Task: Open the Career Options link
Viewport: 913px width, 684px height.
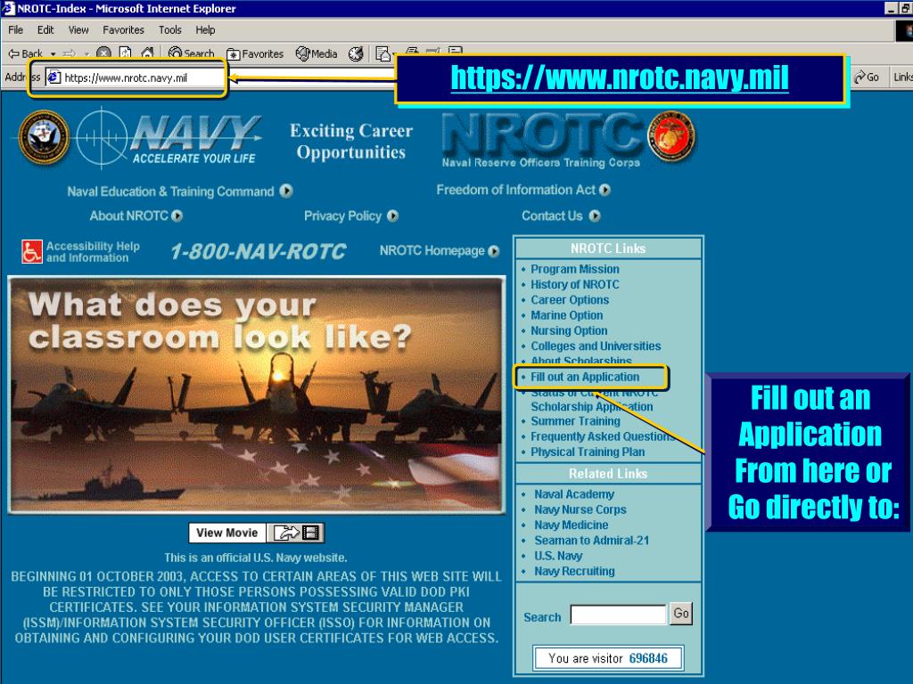Action: [570, 300]
